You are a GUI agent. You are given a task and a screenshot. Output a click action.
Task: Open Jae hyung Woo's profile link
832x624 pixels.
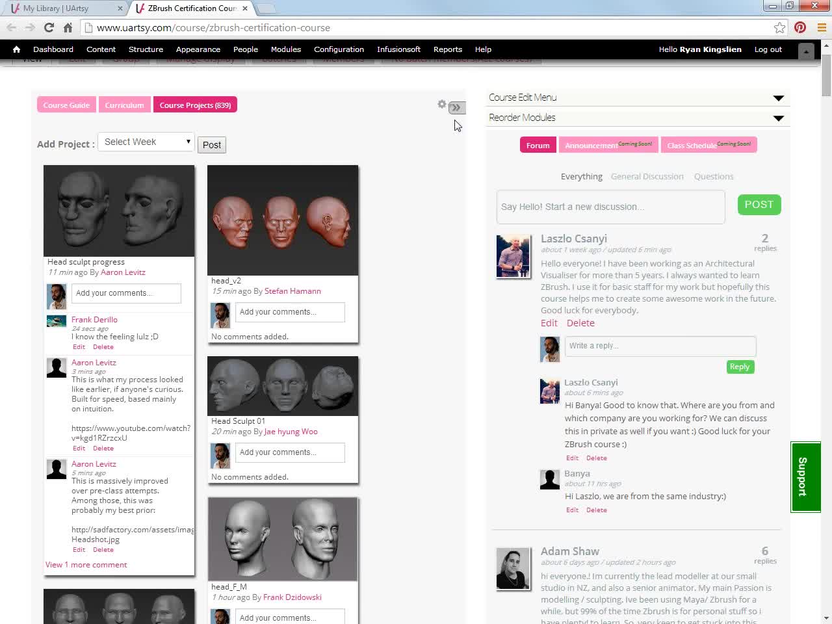coord(291,432)
